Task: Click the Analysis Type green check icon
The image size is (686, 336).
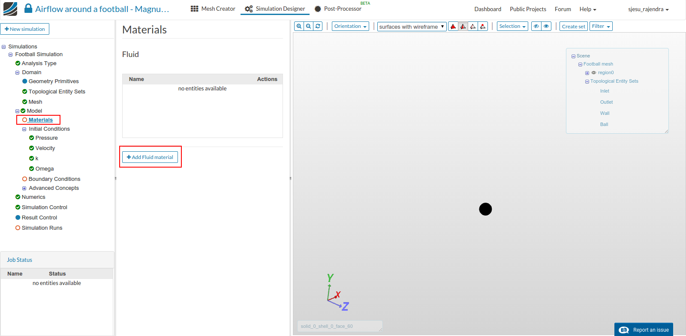Action: 18,63
